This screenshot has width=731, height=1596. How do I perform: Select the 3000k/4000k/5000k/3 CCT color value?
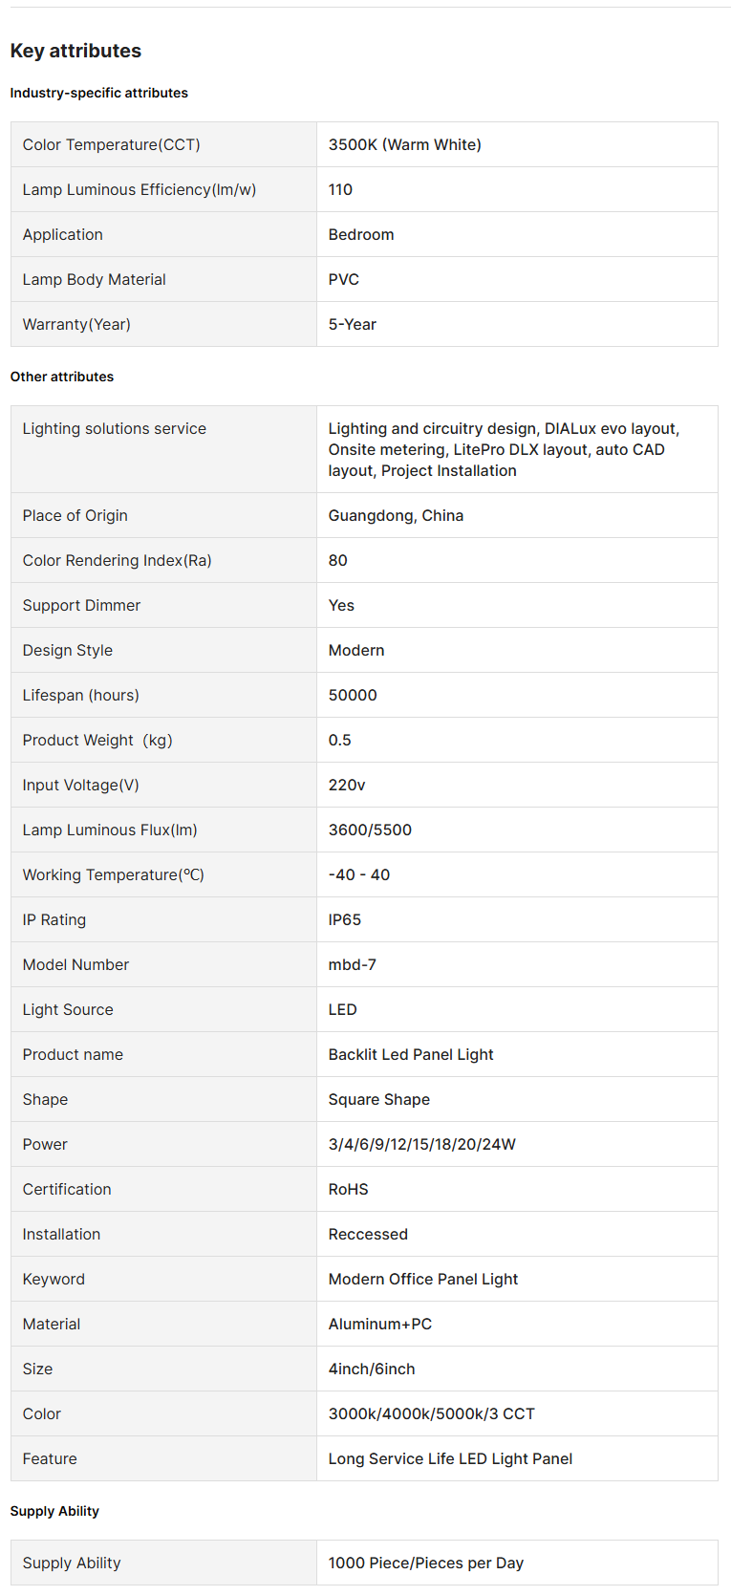431,1413
